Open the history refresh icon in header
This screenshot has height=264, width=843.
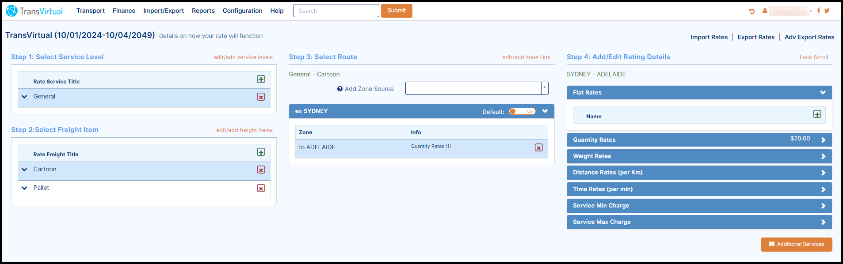point(752,11)
